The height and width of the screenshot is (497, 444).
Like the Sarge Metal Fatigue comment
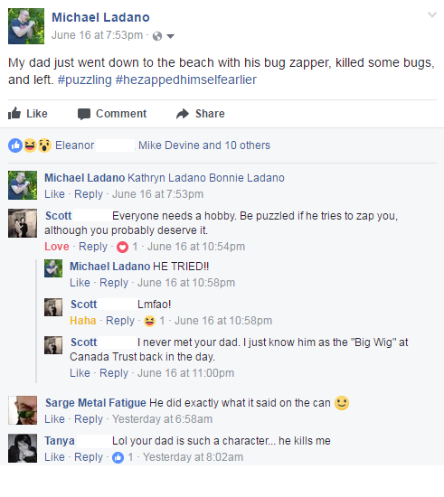(x=54, y=419)
